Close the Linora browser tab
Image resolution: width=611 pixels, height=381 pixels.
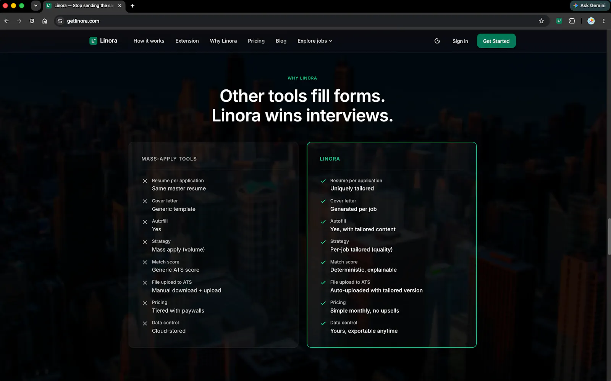click(120, 6)
